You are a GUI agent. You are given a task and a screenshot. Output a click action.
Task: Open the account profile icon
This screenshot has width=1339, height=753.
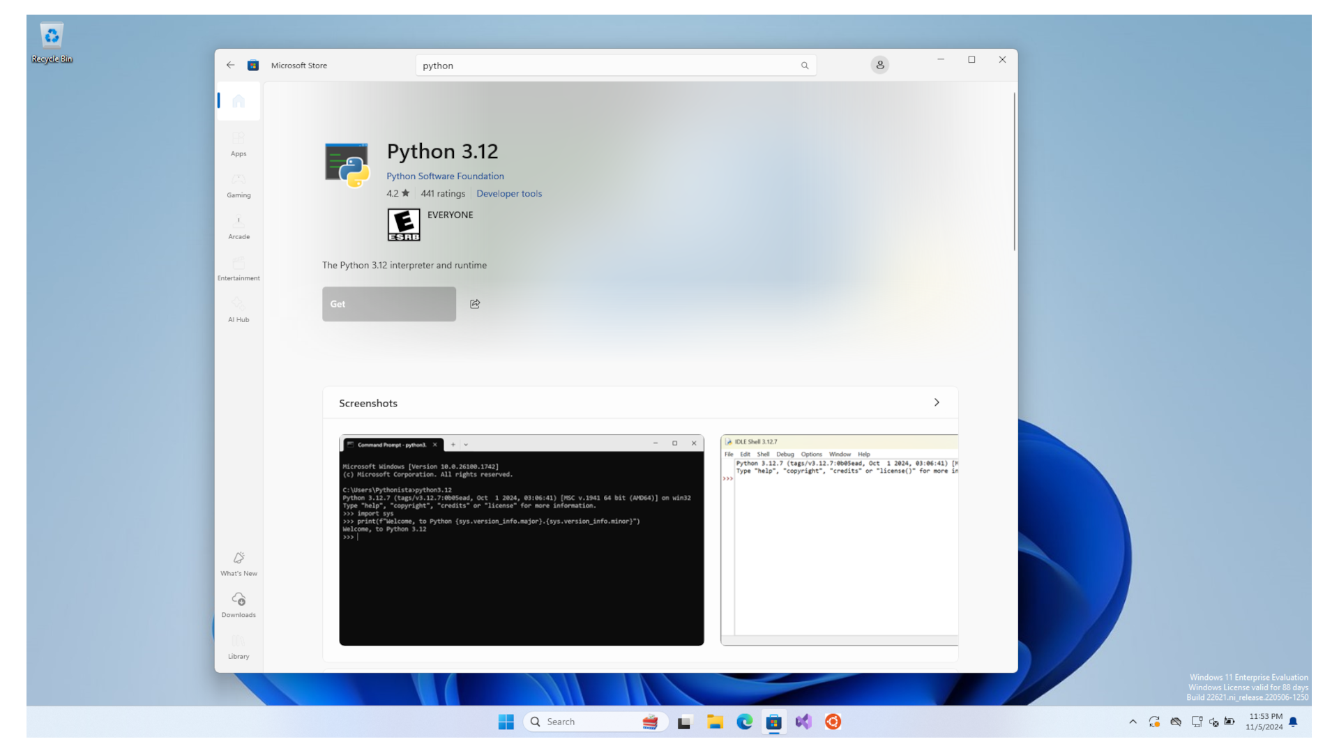[879, 65]
